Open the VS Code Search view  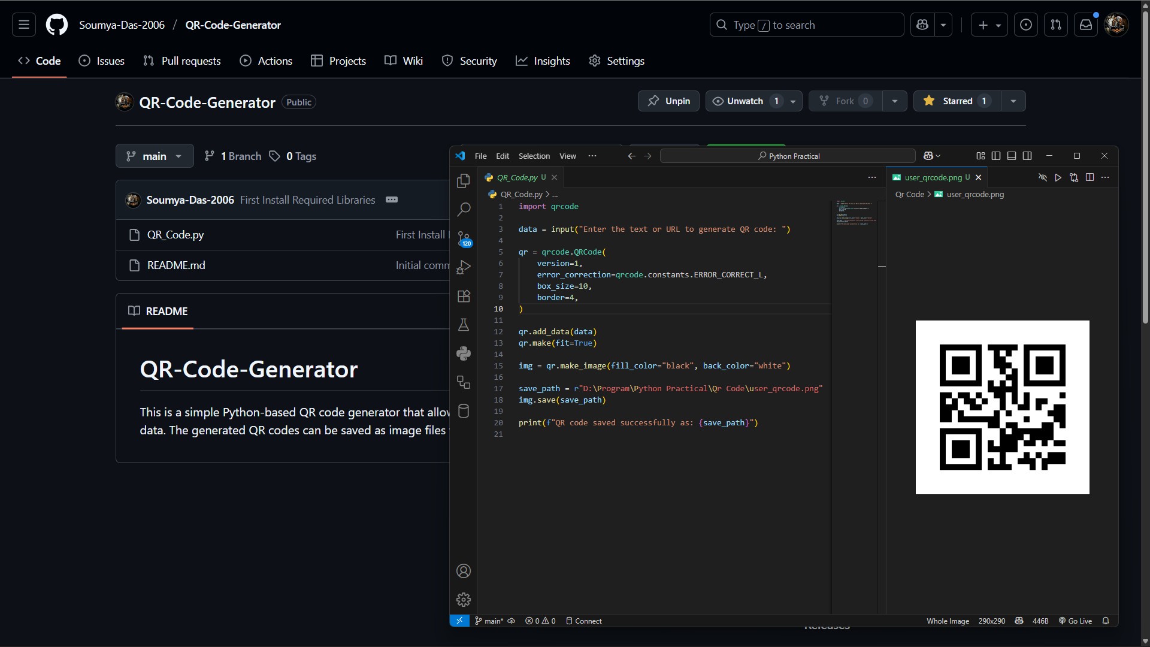click(464, 209)
